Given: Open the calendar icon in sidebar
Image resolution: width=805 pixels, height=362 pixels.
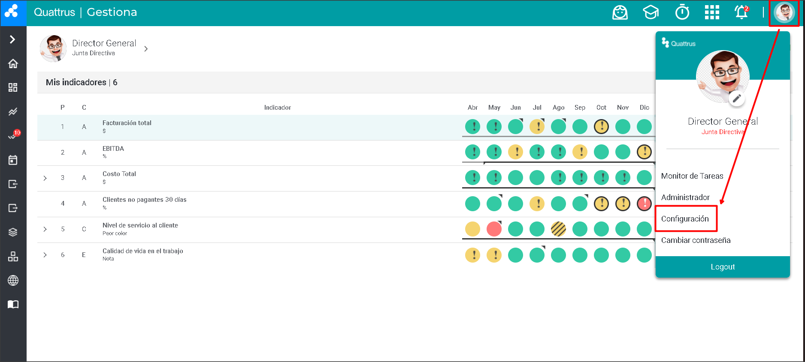Looking at the screenshot, I should 13,160.
